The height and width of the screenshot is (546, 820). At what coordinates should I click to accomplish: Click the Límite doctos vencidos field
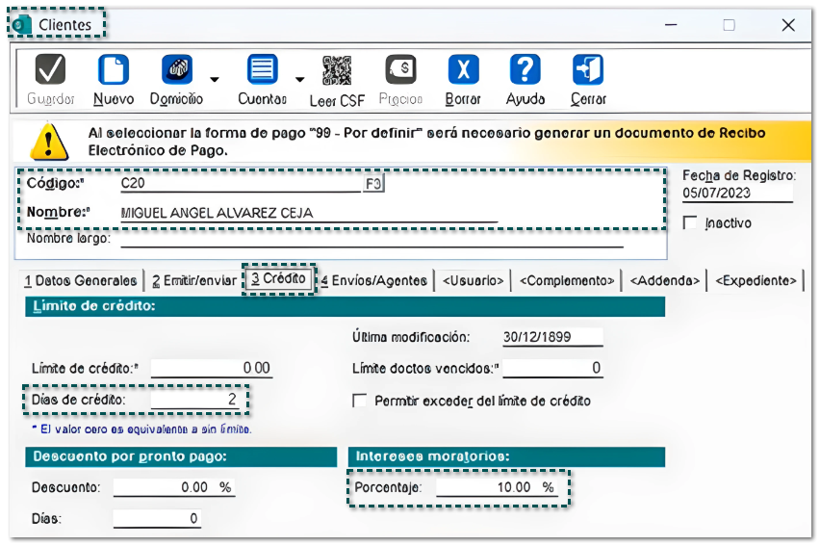(x=552, y=368)
